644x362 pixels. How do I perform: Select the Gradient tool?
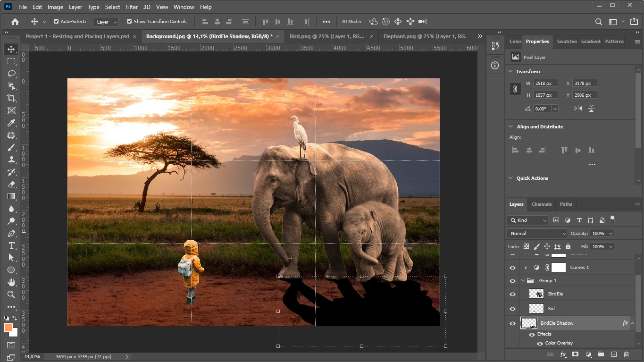coord(11,196)
